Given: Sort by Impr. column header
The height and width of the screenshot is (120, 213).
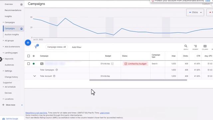Looking at the screenshot, I should [x=174, y=56].
